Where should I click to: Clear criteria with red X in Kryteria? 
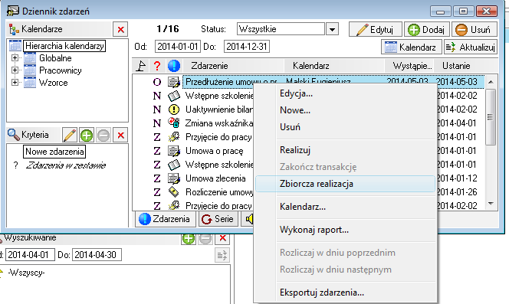point(120,136)
